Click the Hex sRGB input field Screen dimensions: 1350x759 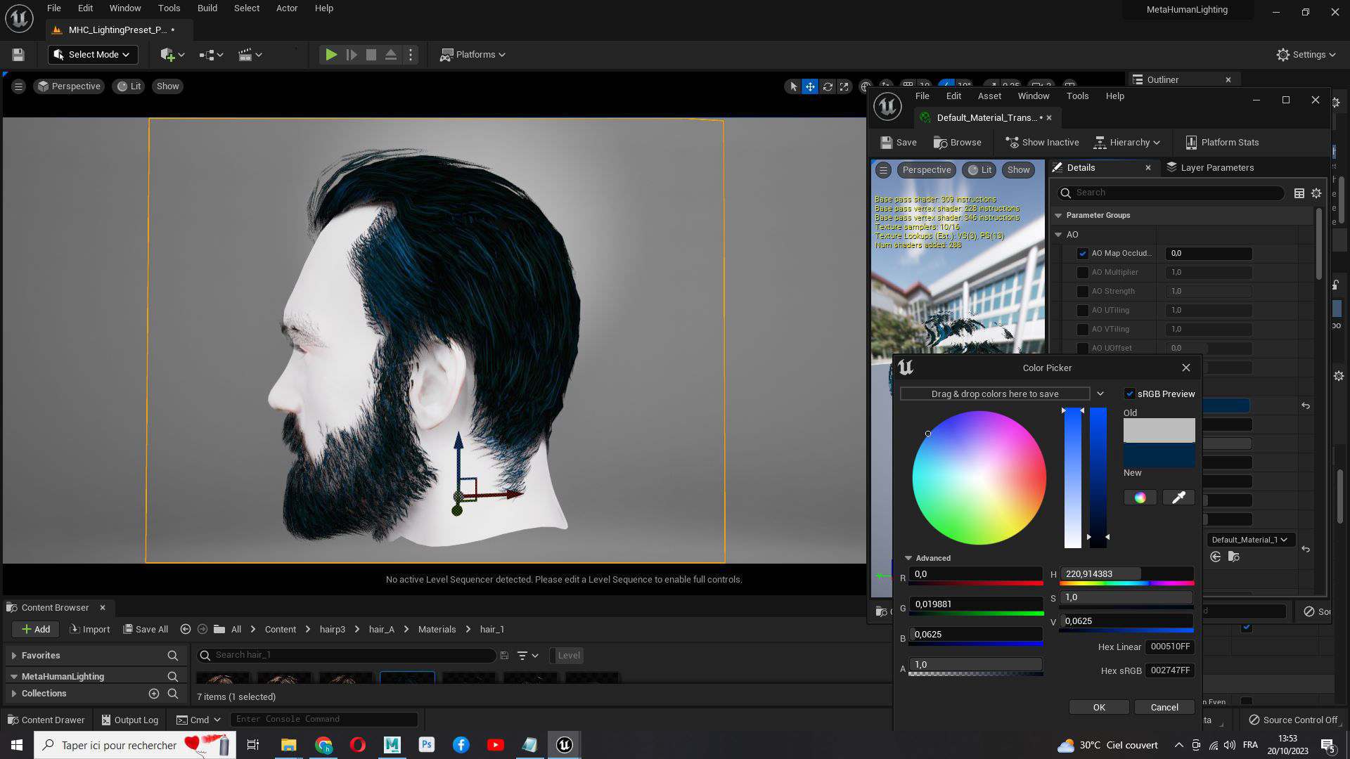(1169, 671)
